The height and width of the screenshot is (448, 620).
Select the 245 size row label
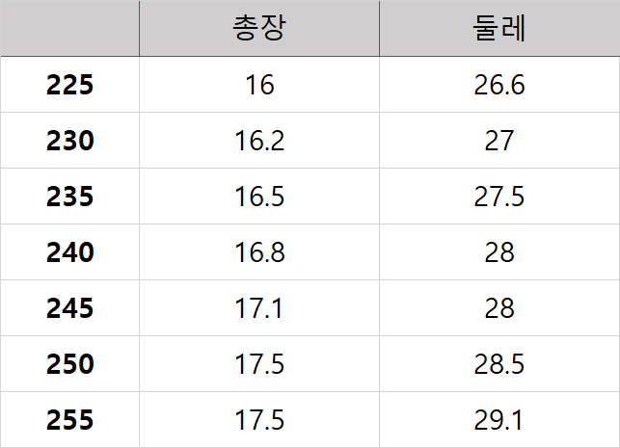70,308
